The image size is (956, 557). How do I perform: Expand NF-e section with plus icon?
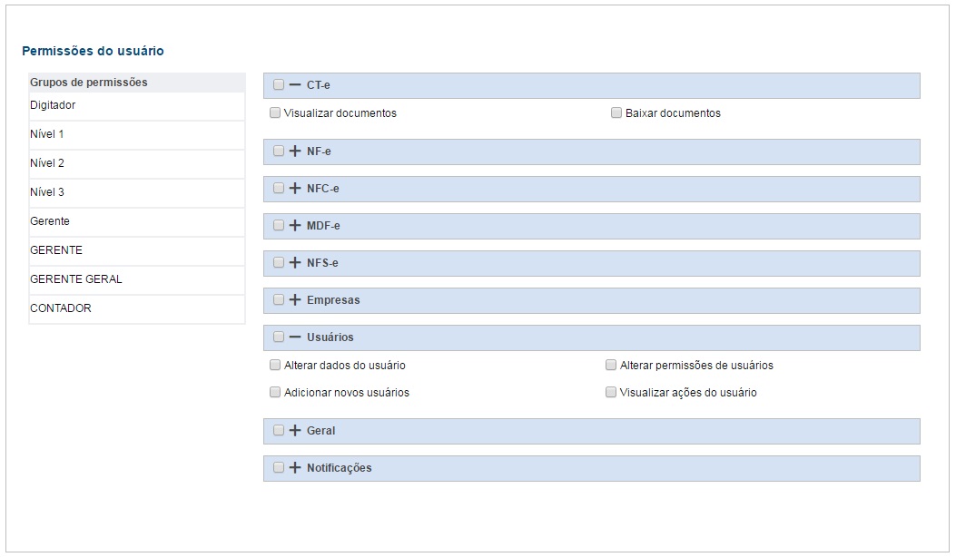pyautogui.click(x=295, y=151)
